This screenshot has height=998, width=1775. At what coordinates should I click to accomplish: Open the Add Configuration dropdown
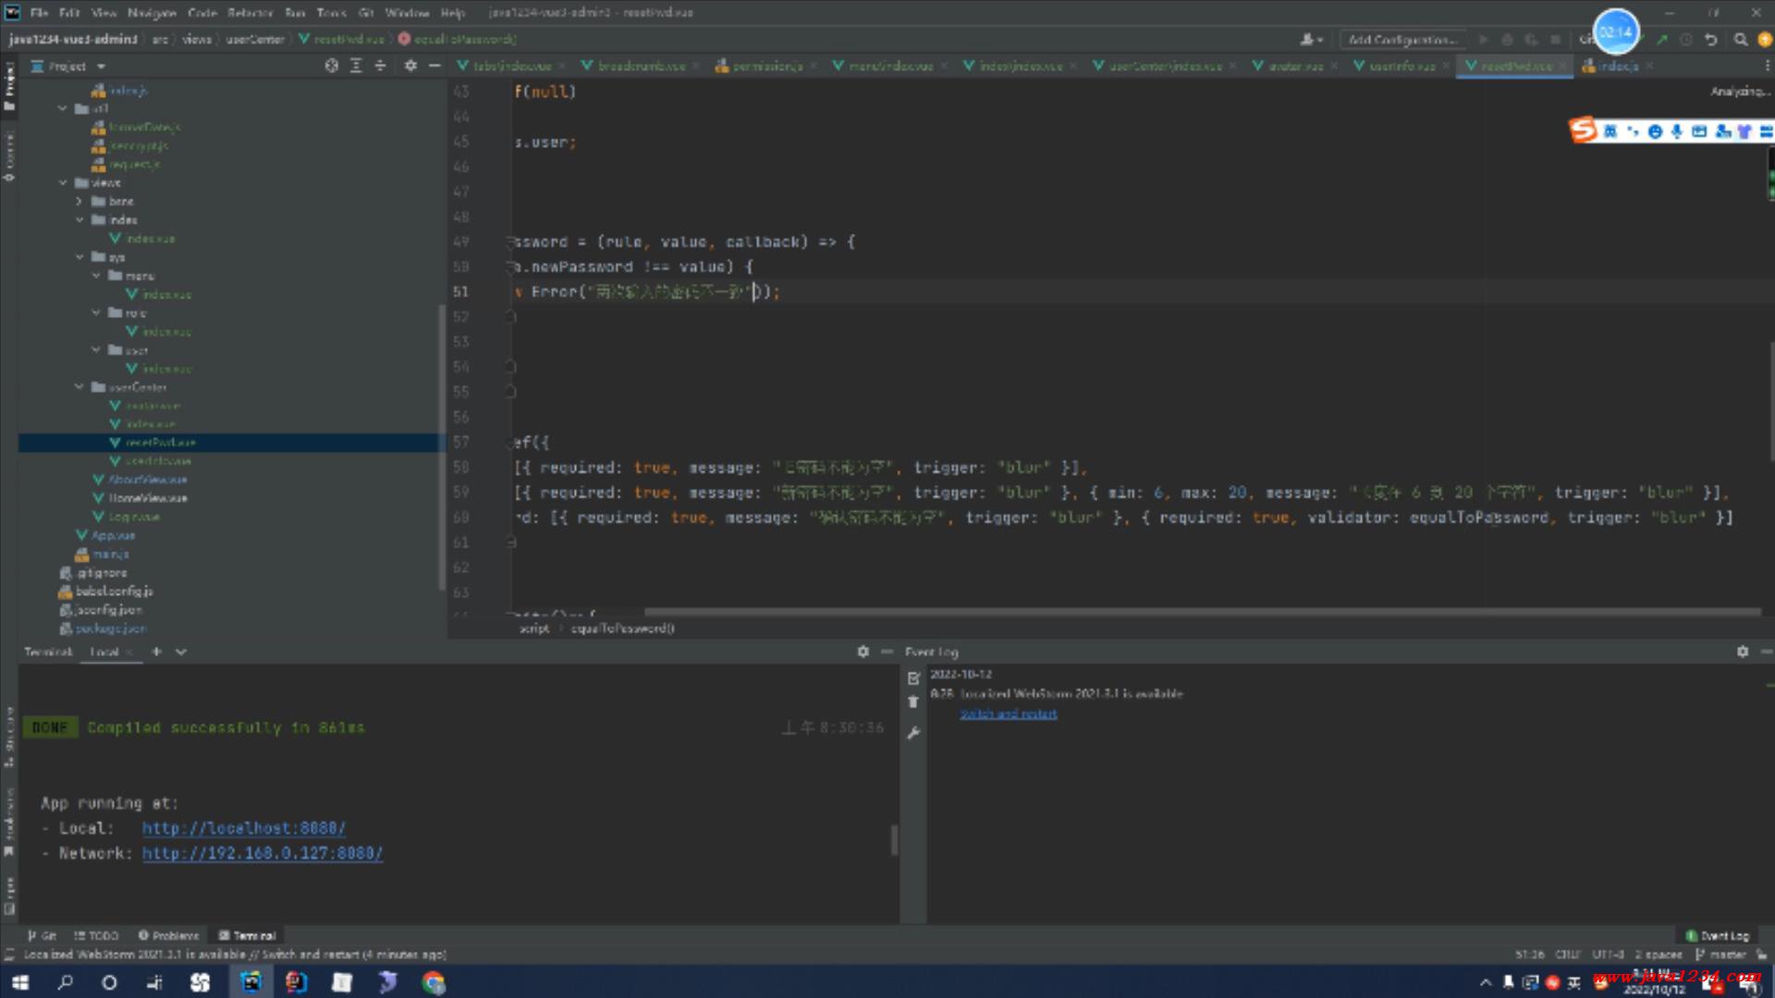pos(1402,40)
